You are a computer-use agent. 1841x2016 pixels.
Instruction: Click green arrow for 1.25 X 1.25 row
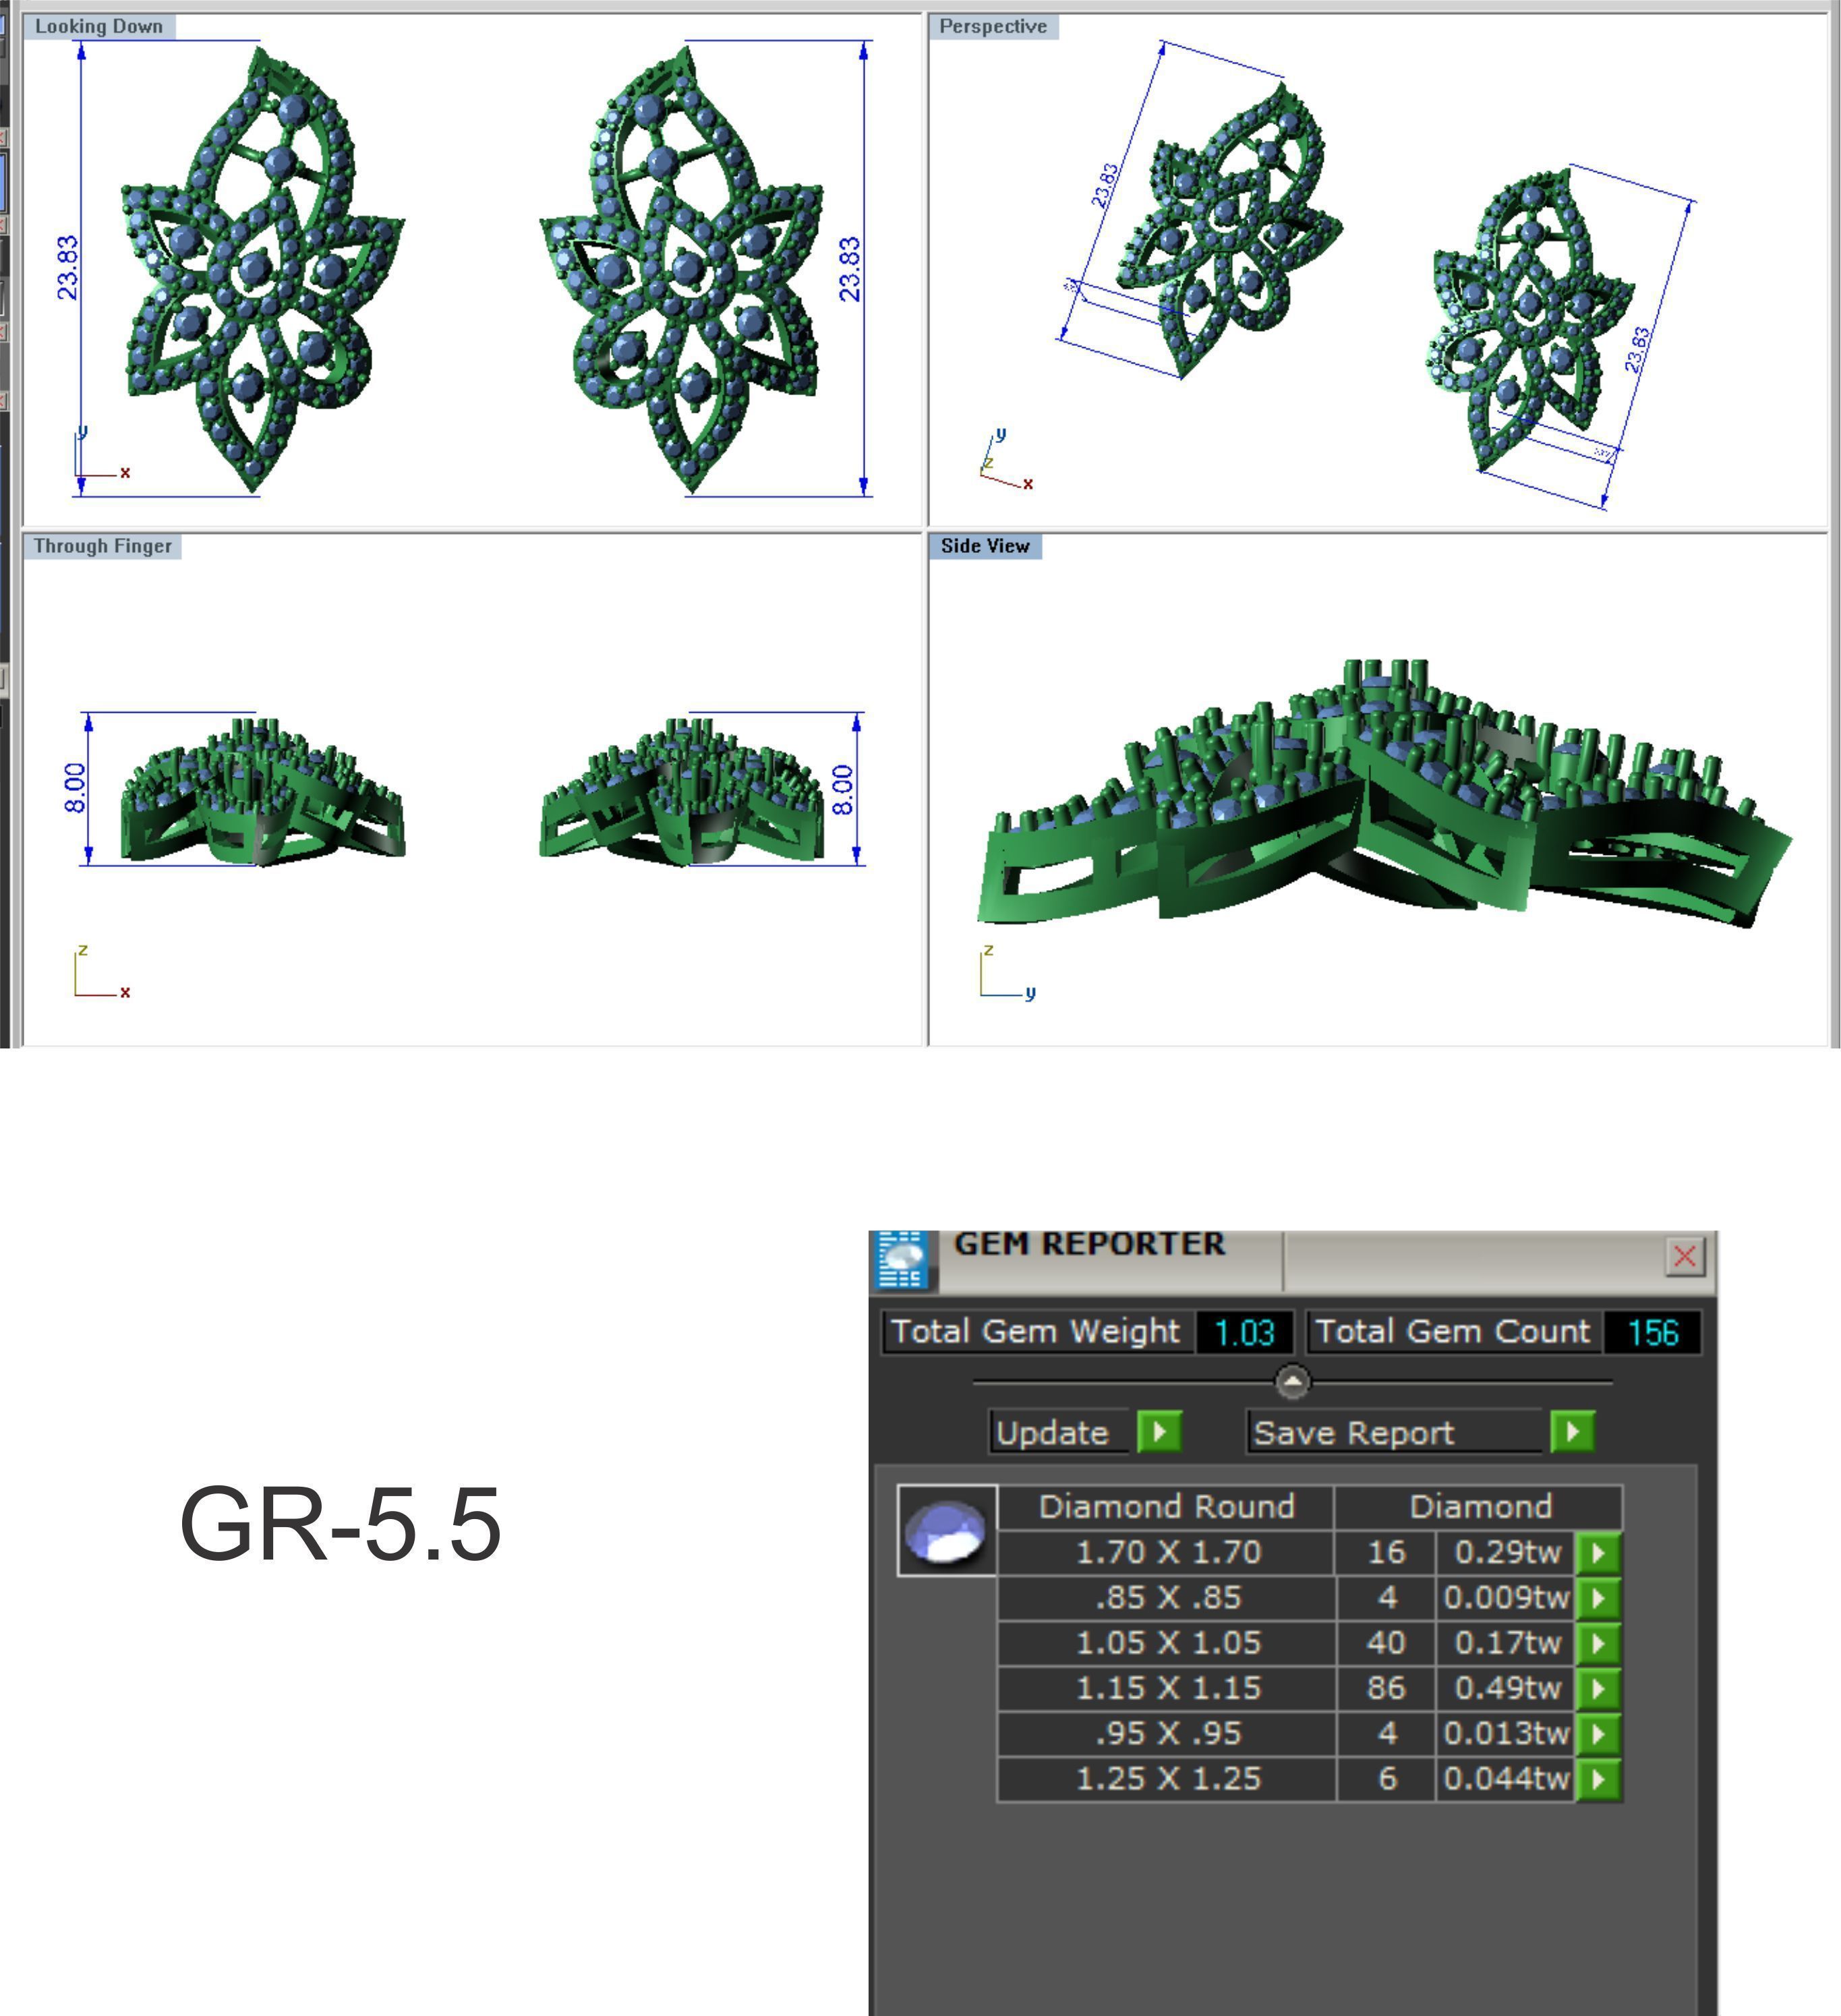point(1598,1779)
